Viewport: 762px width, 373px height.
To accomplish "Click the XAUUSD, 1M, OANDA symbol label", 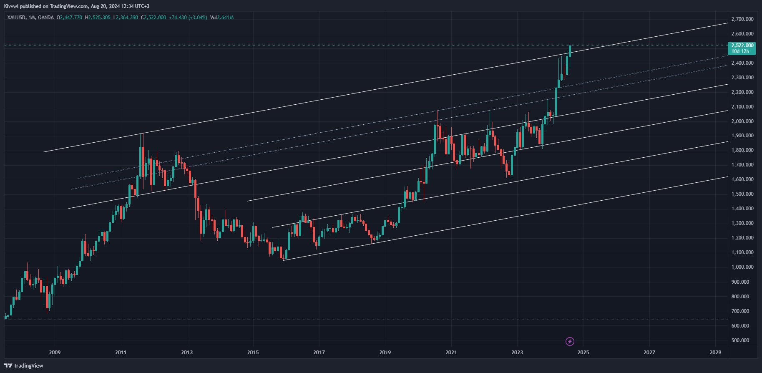I will (x=30, y=18).
